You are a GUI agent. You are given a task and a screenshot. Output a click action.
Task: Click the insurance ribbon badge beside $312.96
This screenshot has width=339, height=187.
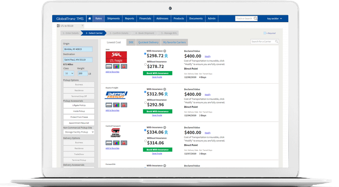pos(166,94)
